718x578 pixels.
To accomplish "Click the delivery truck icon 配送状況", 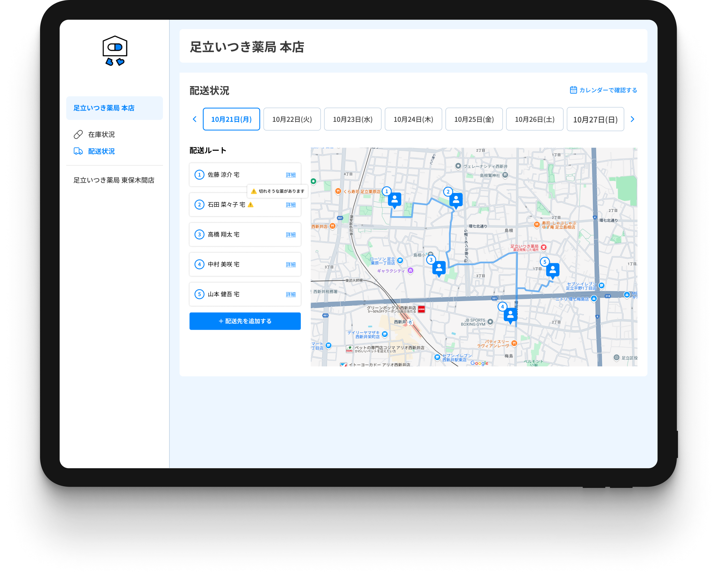I will click(78, 151).
